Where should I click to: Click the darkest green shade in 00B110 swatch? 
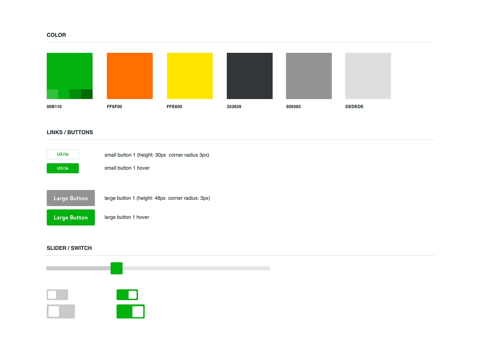87,94
